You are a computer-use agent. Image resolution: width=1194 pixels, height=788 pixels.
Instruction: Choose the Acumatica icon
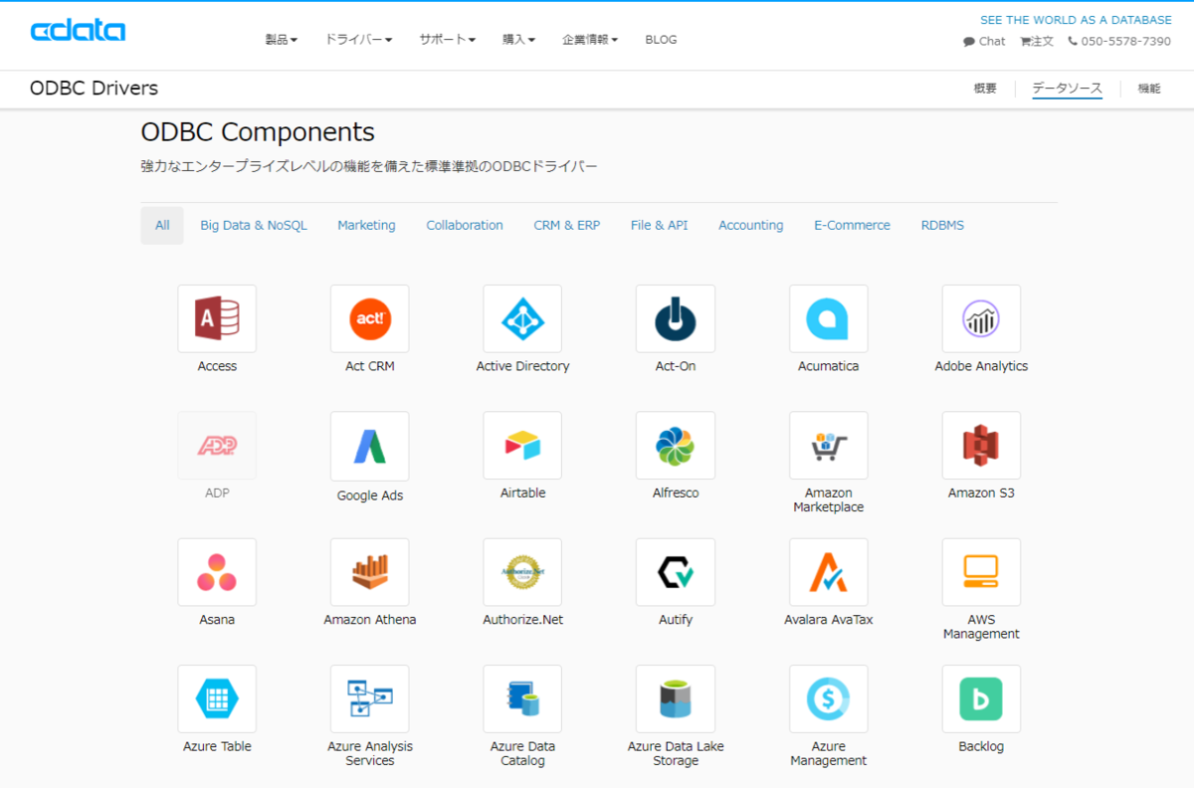click(x=829, y=318)
